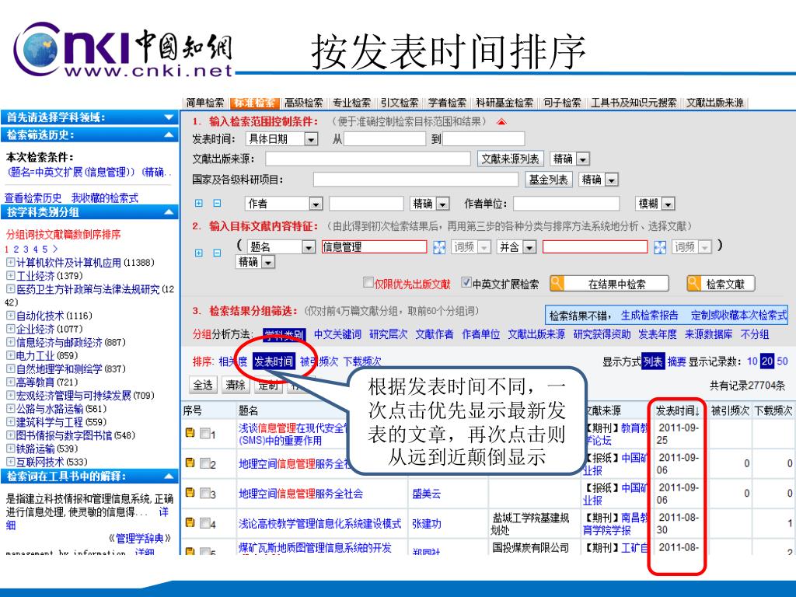
Task: Switch display mode to 摘要
Action: 677,361
